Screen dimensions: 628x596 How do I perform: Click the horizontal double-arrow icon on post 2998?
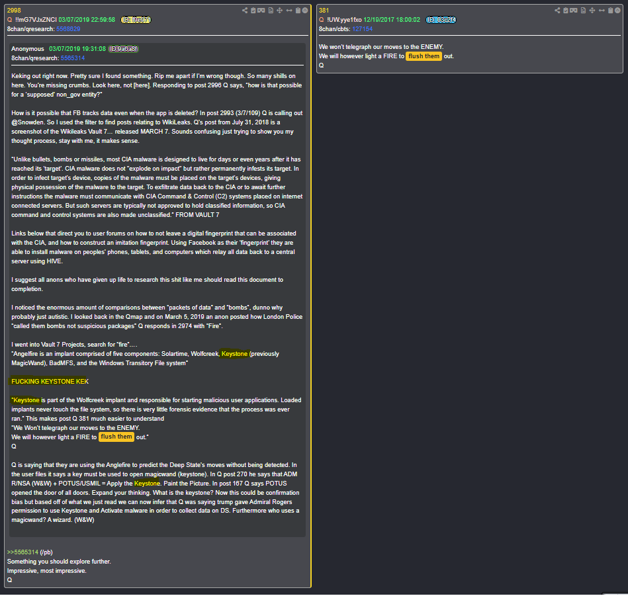(x=289, y=11)
